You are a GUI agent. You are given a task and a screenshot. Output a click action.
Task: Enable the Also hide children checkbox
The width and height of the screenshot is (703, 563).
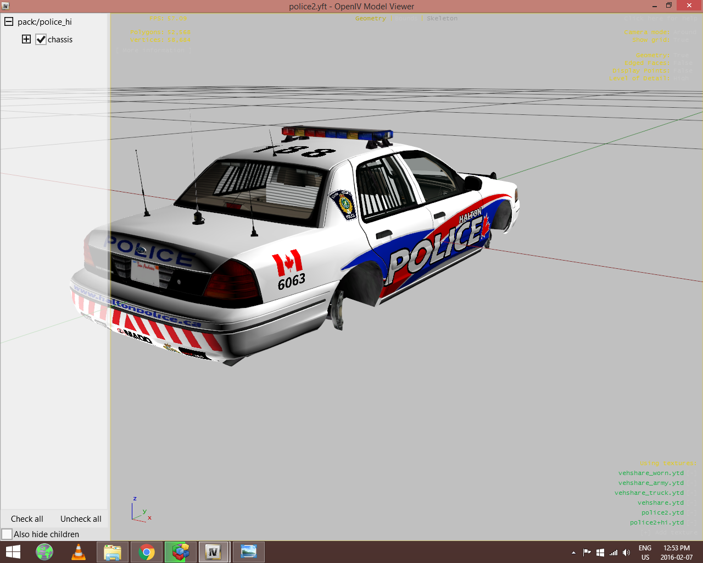(x=7, y=534)
